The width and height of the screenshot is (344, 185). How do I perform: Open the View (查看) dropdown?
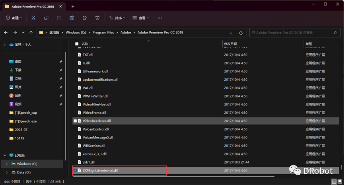coord(141,18)
